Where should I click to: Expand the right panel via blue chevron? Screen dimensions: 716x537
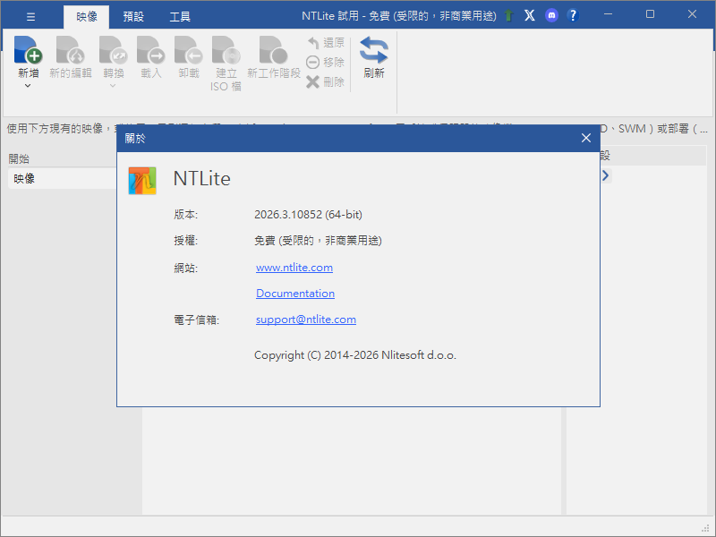pyautogui.click(x=606, y=176)
